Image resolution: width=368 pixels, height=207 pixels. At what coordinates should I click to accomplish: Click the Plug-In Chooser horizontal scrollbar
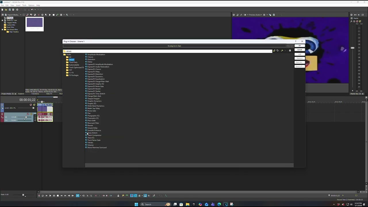189,165
